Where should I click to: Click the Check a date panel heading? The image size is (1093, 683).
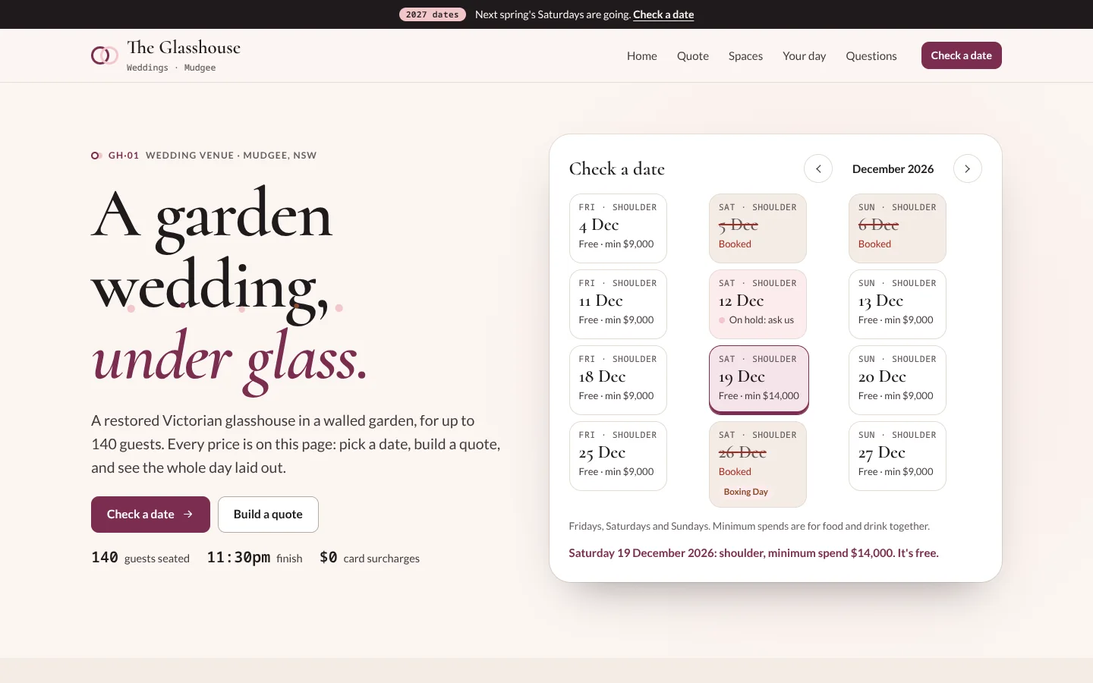617,168
